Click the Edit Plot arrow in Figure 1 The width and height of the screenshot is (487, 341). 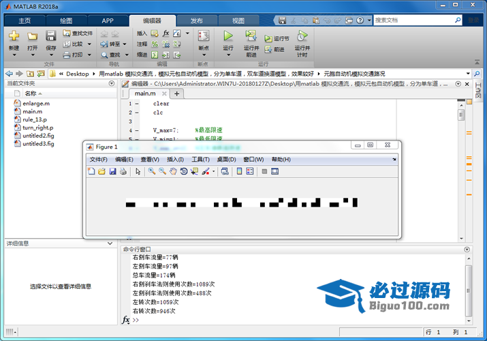click(138, 171)
